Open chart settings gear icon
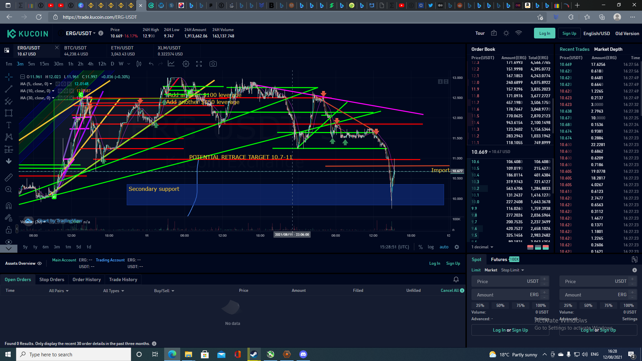This screenshot has height=361, width=642. point(186,64)
